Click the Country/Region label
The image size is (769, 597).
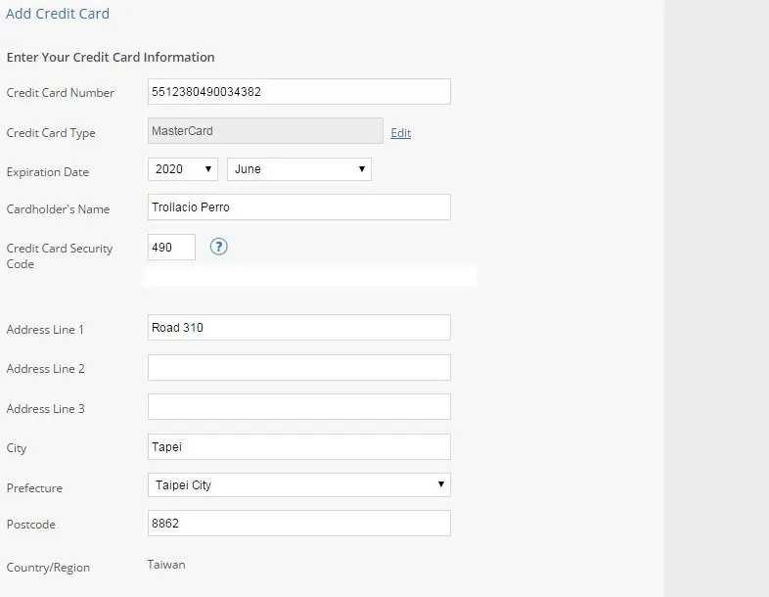pos(48,568)
